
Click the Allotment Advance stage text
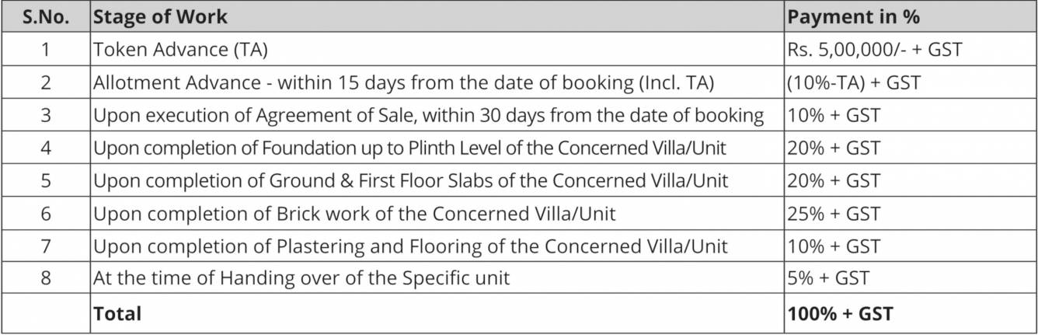pos(403,82)
